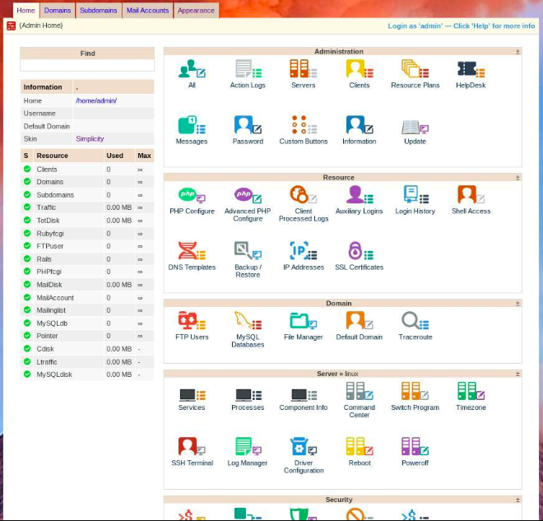
Task: Select the MailAccount resource row text
Action: [x=55, y=298]
